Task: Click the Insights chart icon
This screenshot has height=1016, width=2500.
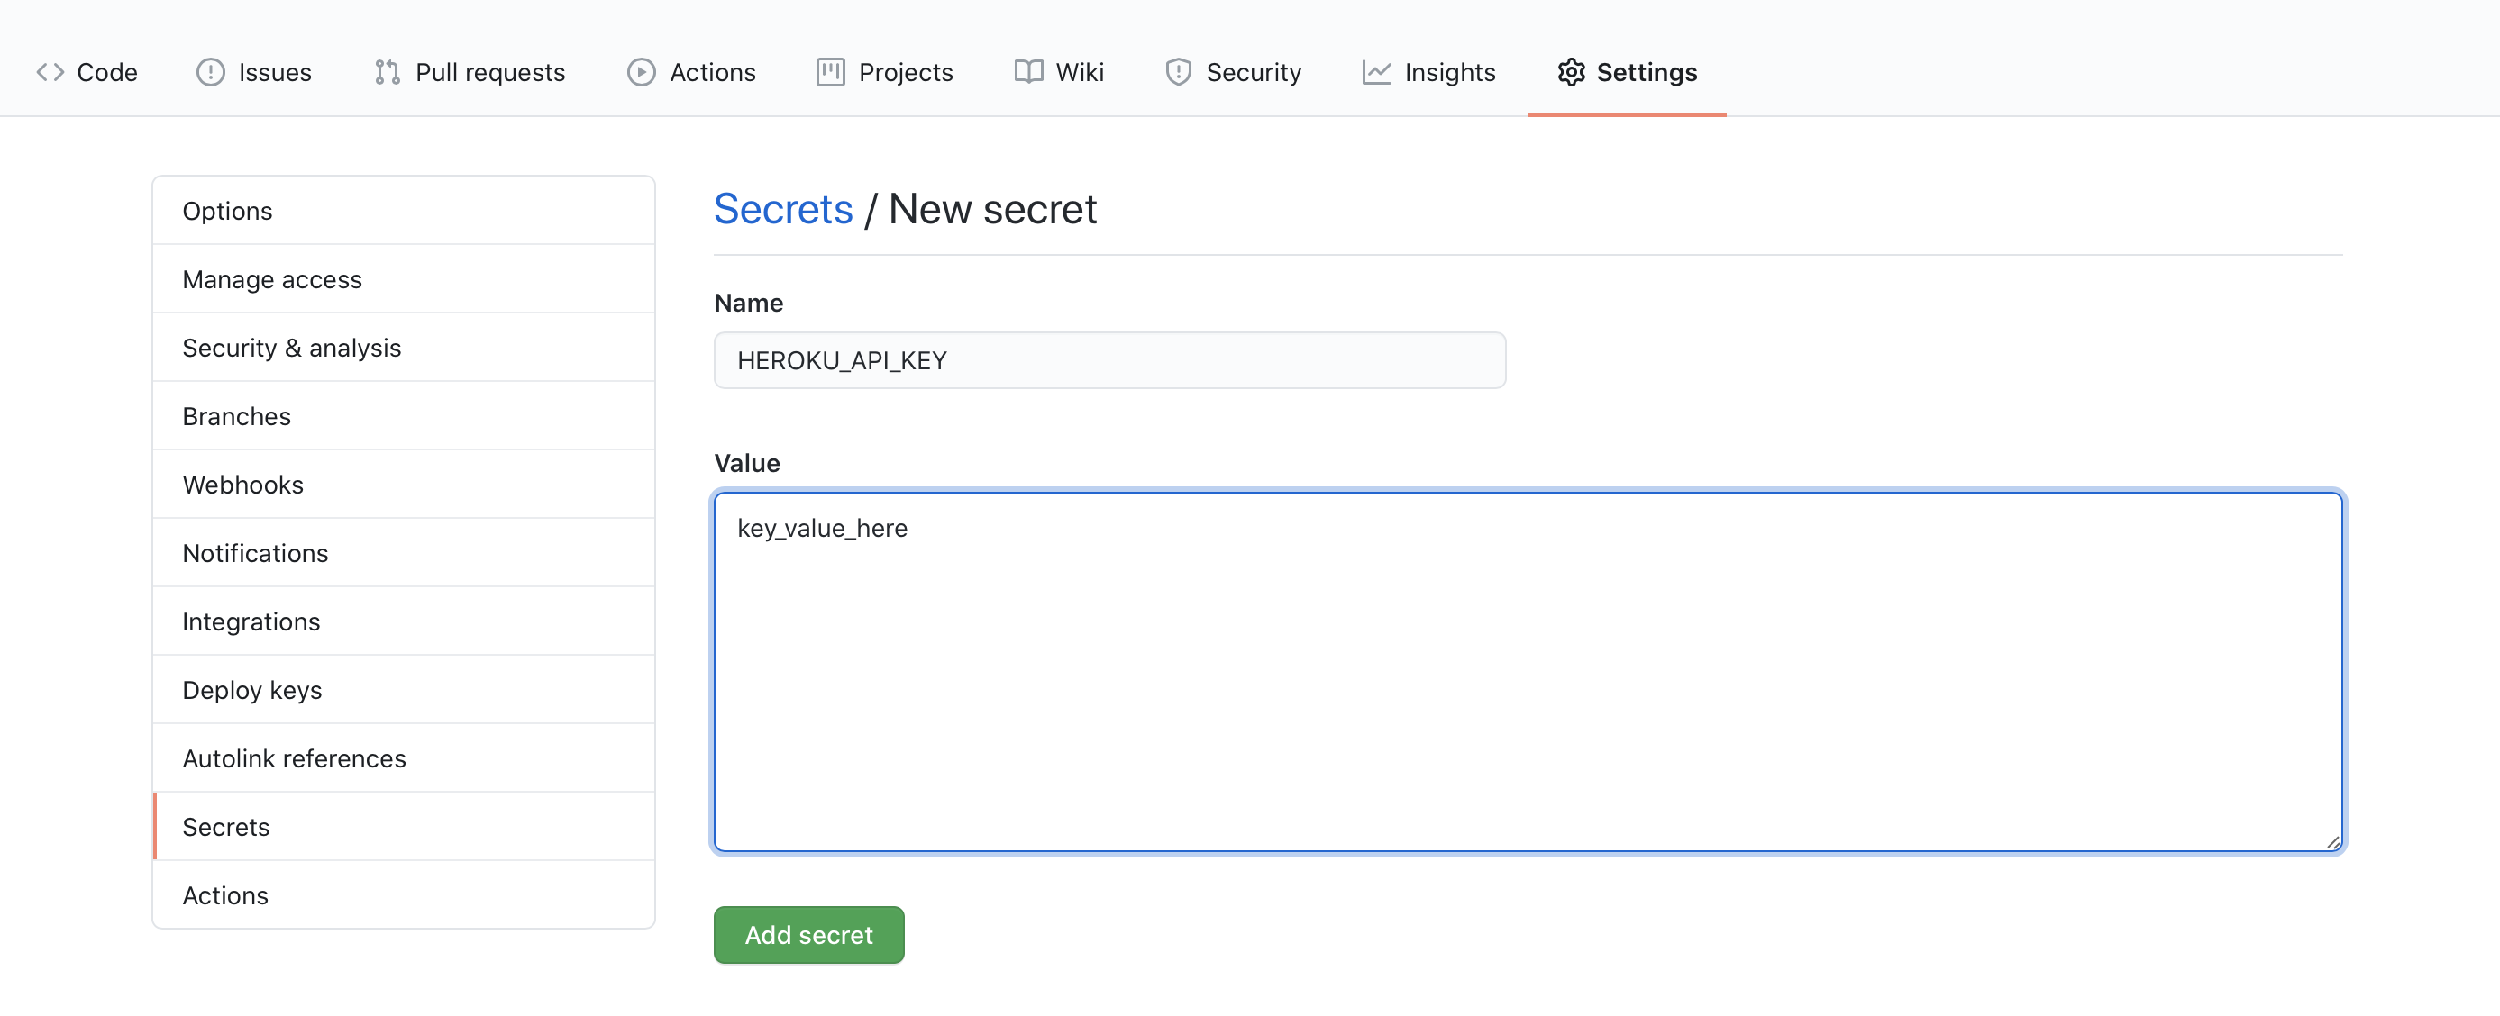Action: pos(1374,70)
